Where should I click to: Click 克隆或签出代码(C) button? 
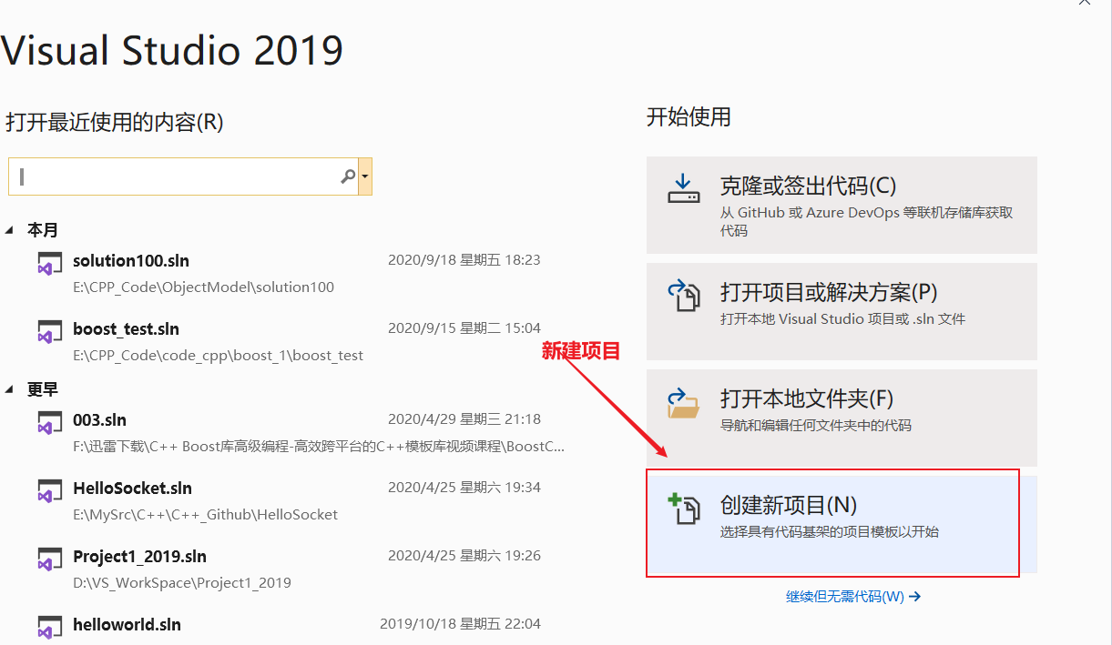pos(842,205)
